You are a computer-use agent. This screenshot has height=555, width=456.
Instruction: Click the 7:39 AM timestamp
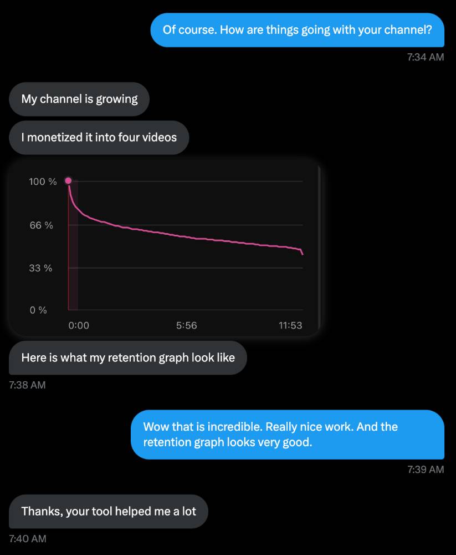click(425, 470)
